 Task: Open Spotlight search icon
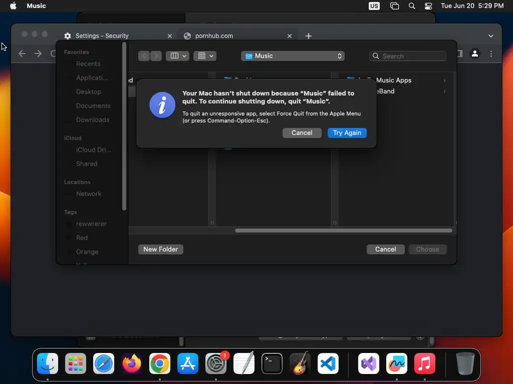(412, 6)
